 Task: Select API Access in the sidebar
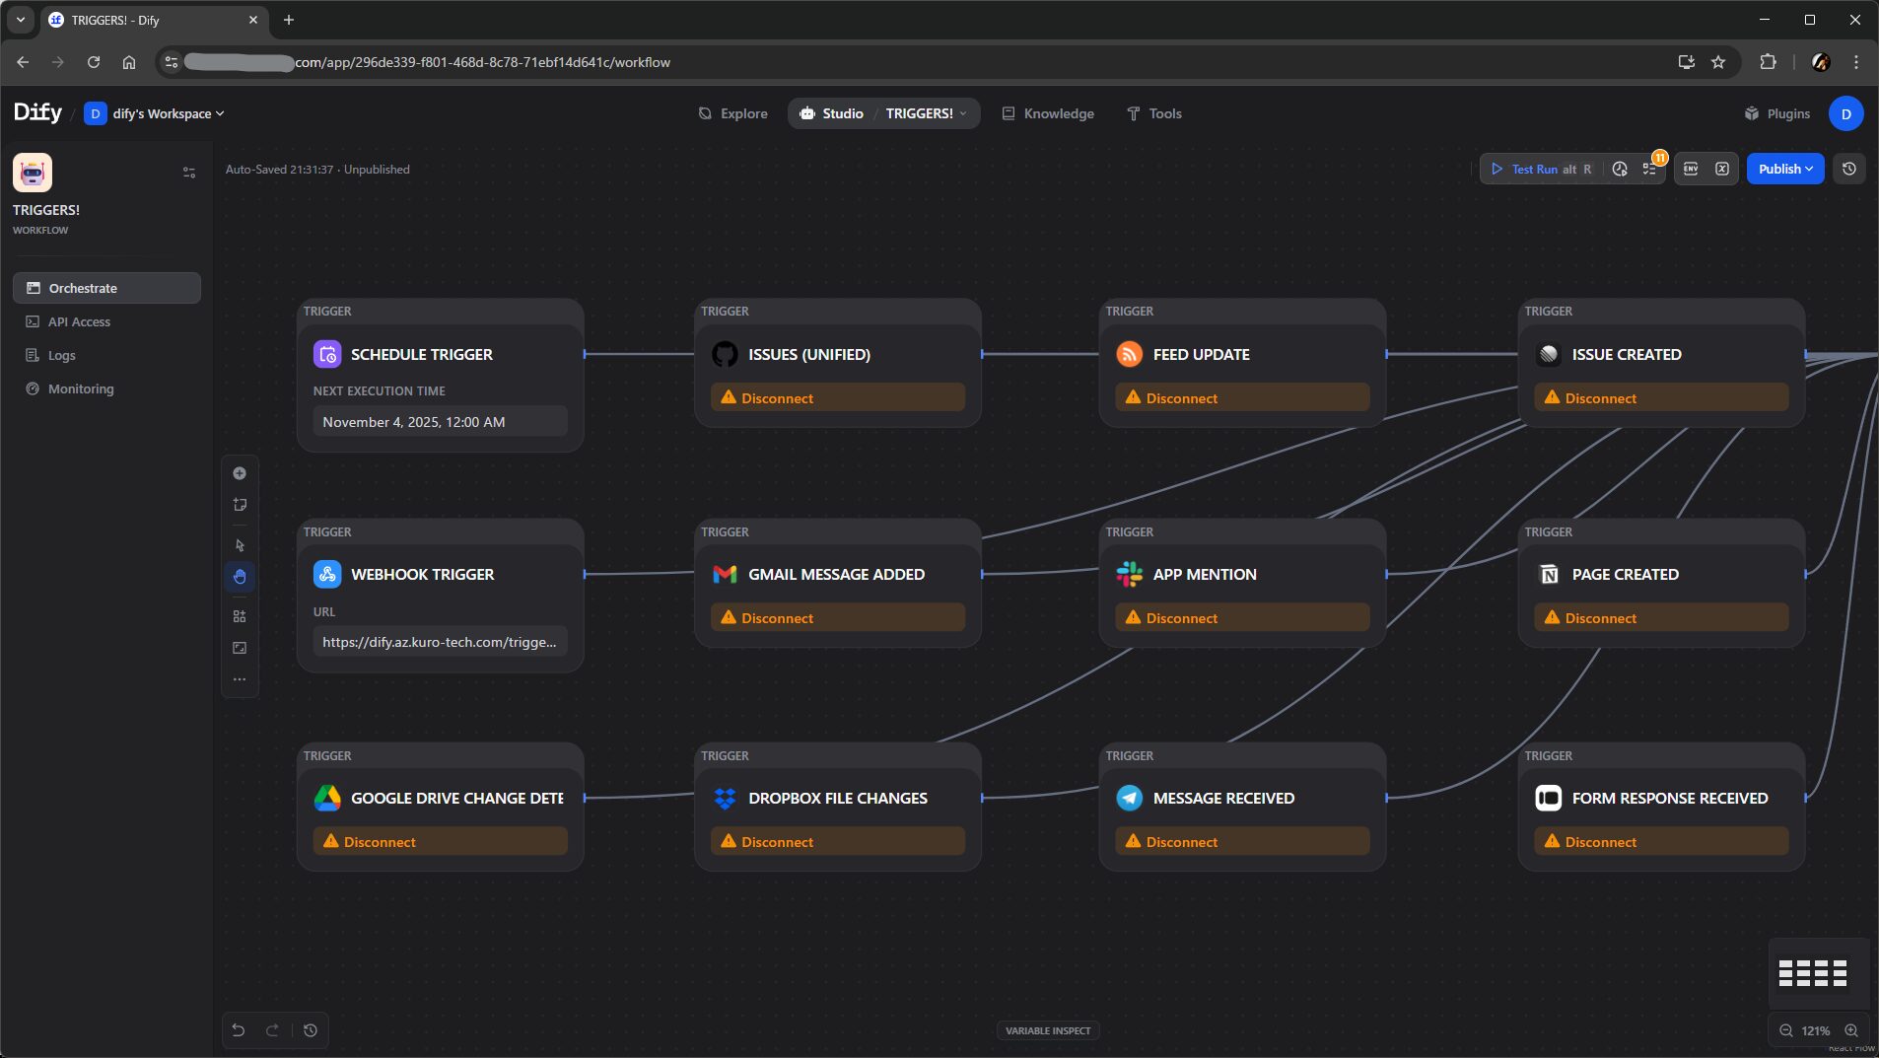point(79,321)
